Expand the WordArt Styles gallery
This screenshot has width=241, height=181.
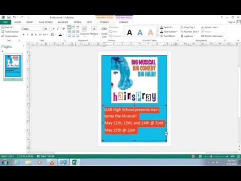click(158, 36)
